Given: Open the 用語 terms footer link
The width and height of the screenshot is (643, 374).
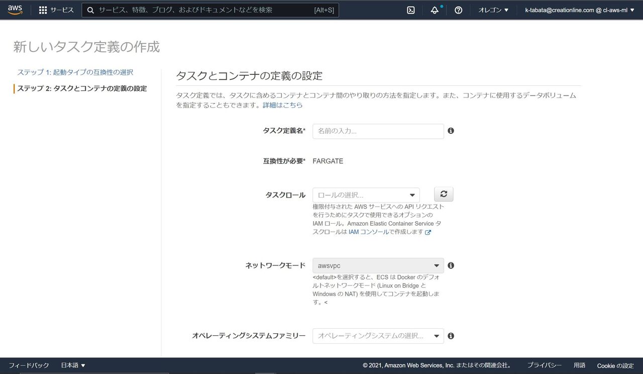Looking at the screenshot, I should 579,365.
